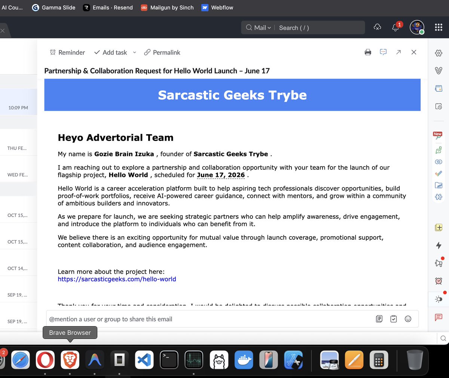The image size is (449, 378).
Task: Open the red chat message icon
Action: (x=439, y=317)
